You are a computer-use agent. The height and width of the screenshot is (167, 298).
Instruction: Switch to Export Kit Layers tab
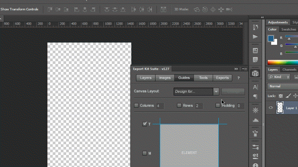(146, 78)
